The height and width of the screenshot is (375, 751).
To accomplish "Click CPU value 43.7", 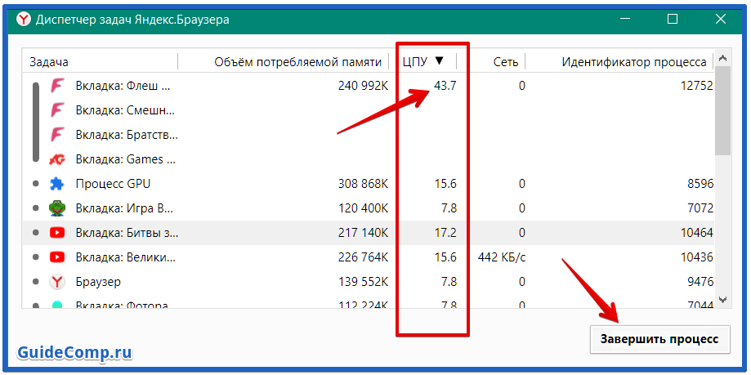I will click(445, 87).
